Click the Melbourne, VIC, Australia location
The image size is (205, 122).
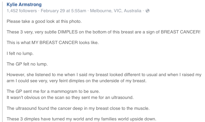coord(116,11)
